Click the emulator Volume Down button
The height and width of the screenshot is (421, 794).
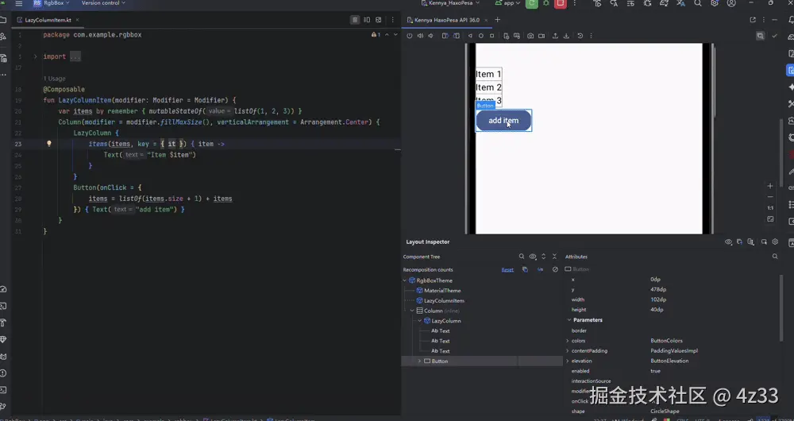click(431, 36)
